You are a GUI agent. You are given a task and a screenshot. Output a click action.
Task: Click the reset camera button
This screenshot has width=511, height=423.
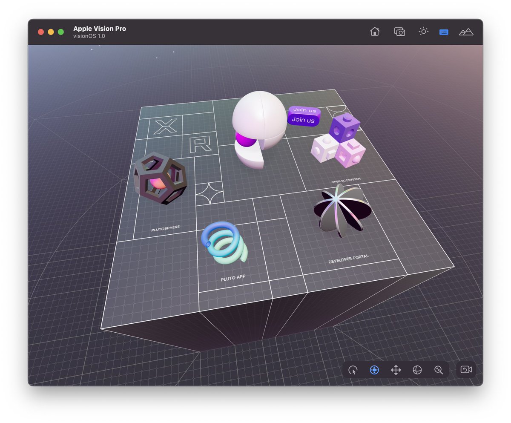click(466, 369)
